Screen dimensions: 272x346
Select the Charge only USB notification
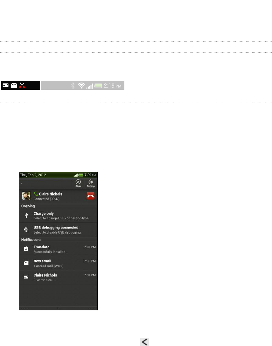tap(58, 215)
